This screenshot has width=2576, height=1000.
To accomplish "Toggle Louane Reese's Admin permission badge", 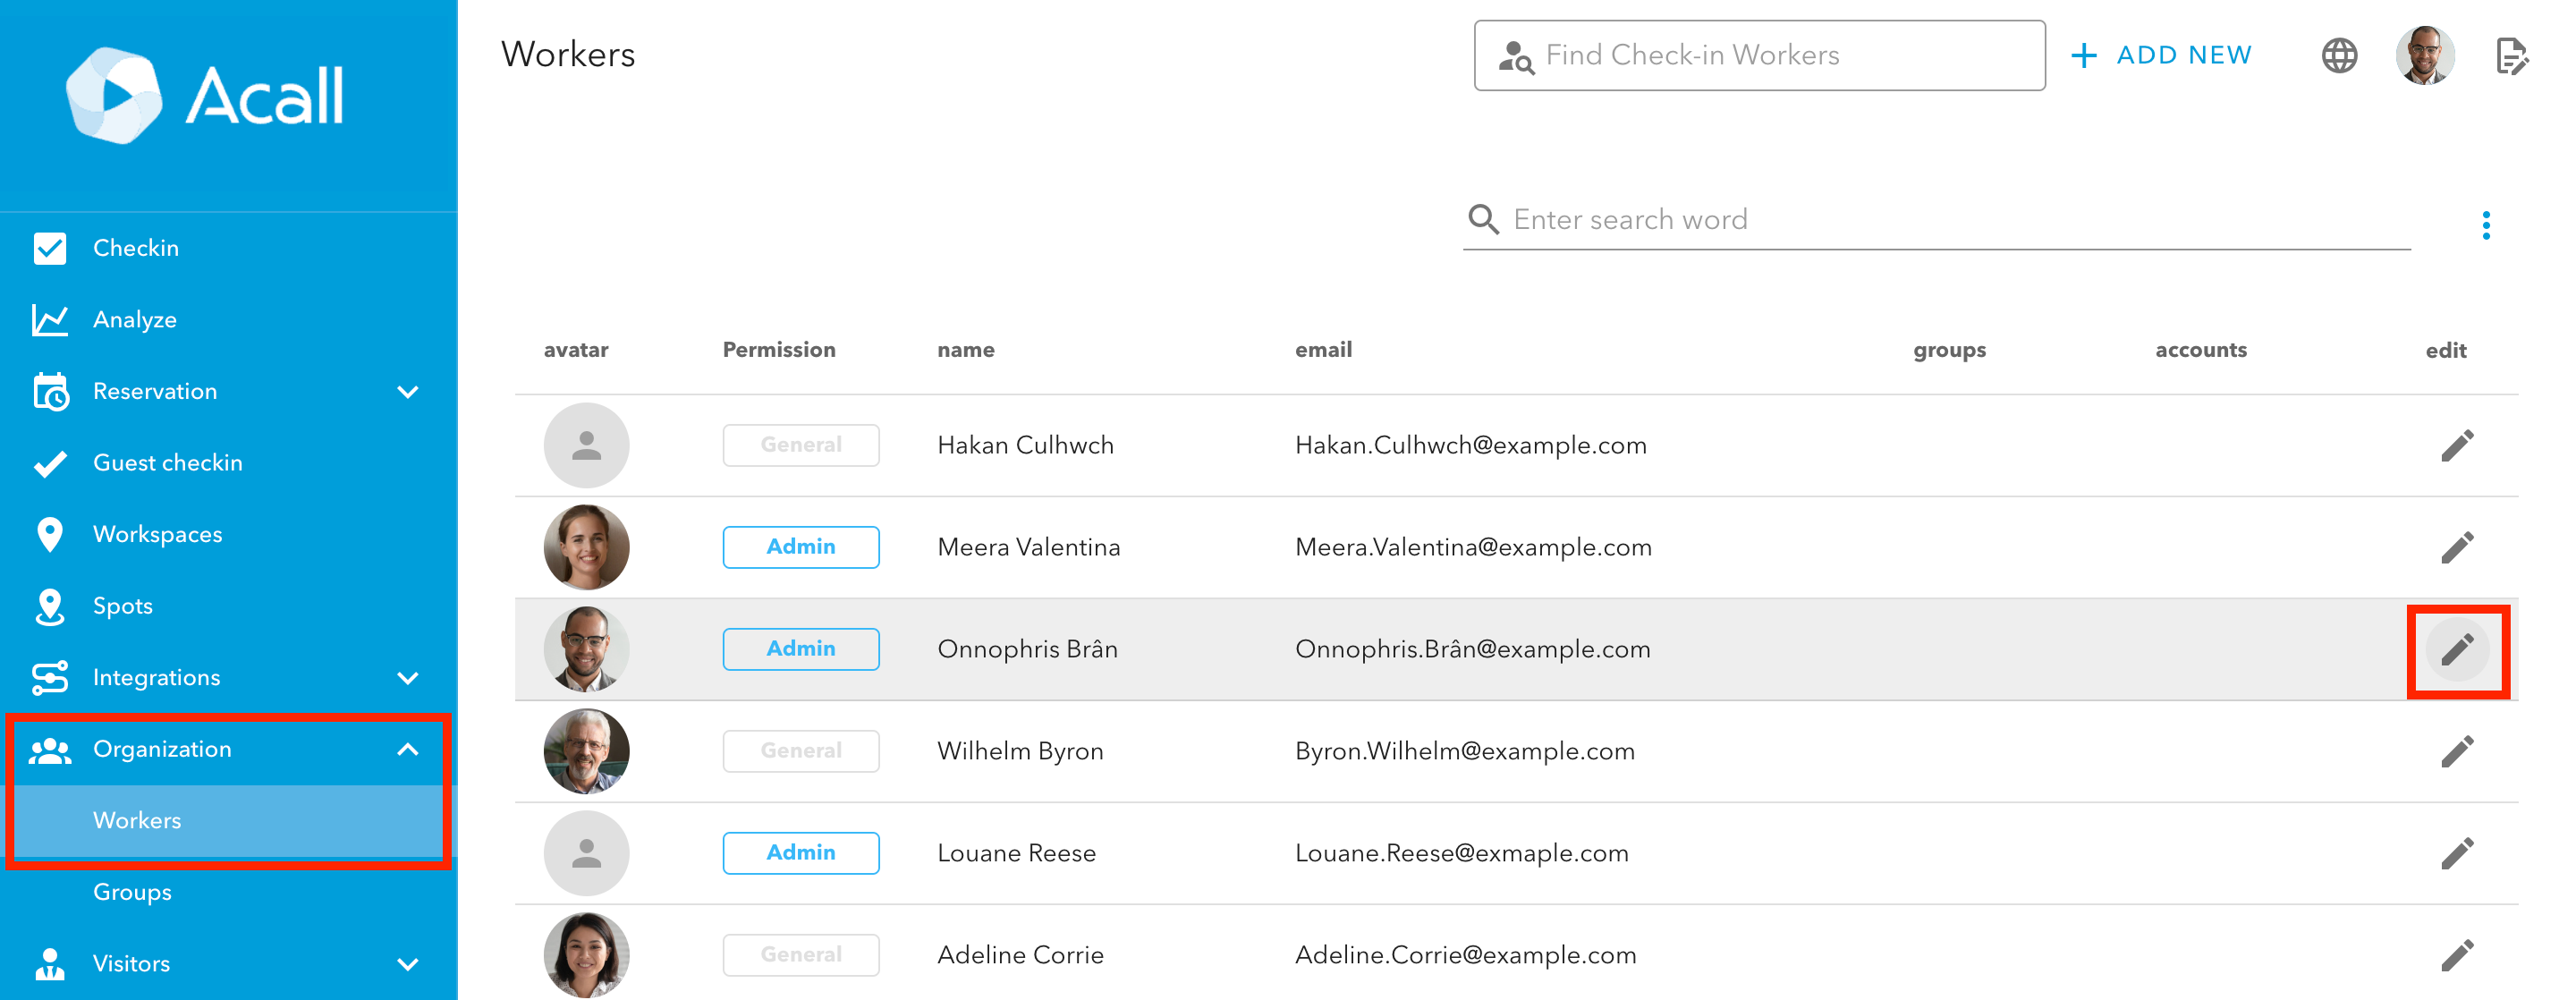I will 800,853.
